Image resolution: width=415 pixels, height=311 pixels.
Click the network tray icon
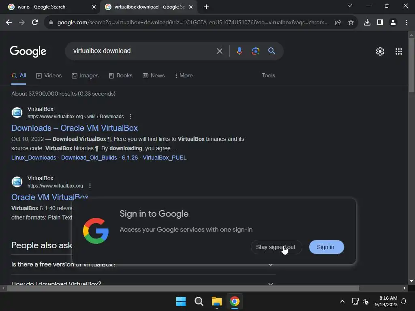point(355,301)
